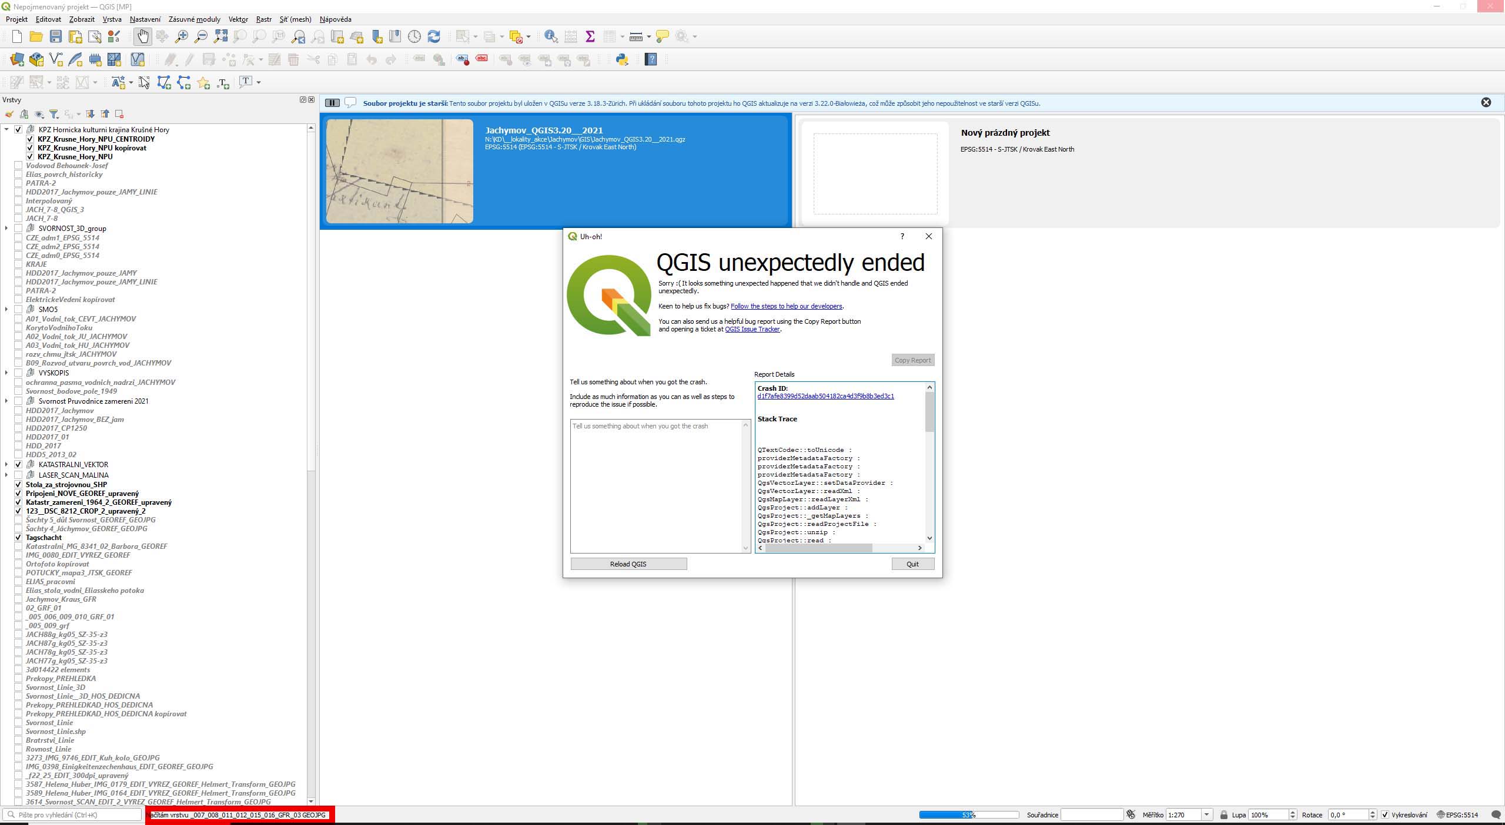1505x825 pixels.
Task: Click the Refresh map icon
Action: [x=434, y=36]
